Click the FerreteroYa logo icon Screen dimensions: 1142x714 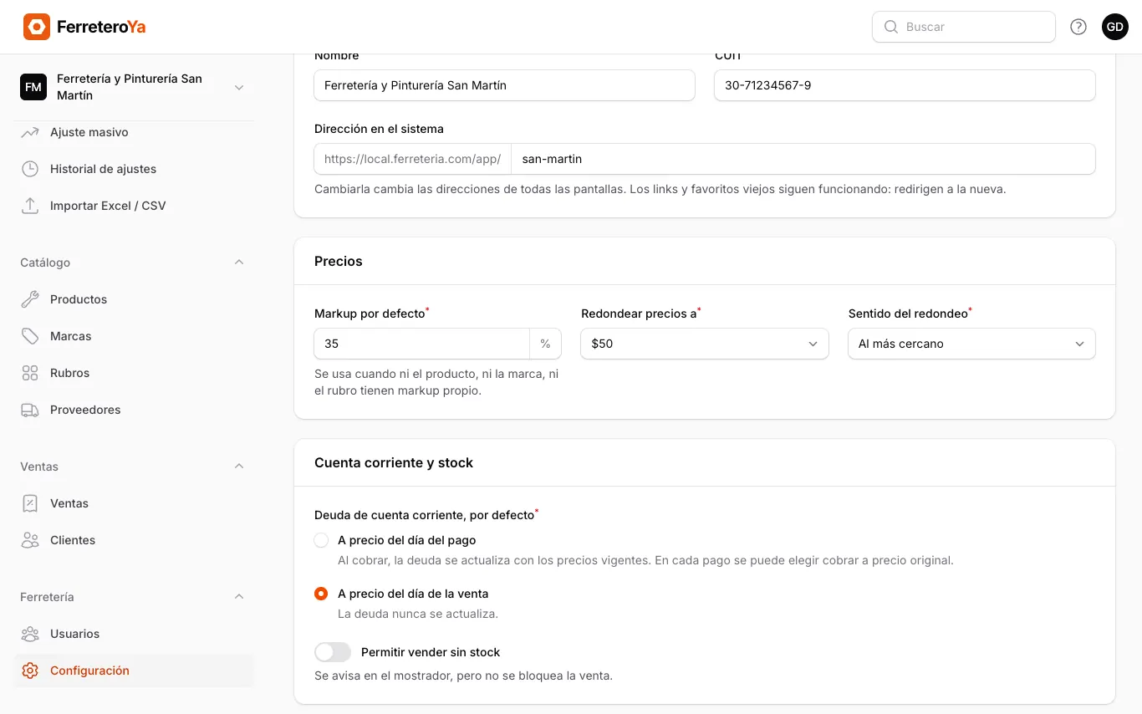pos(37,27)
